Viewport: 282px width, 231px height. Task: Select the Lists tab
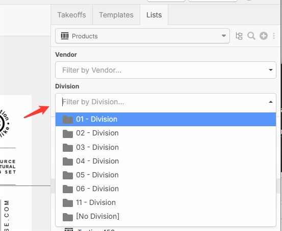[154, 15]
